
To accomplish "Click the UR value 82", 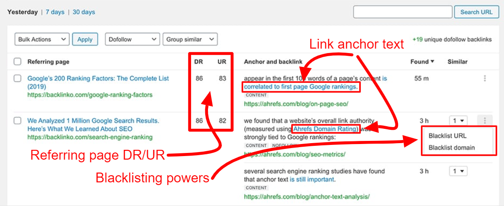I will (x=222, y=121).
